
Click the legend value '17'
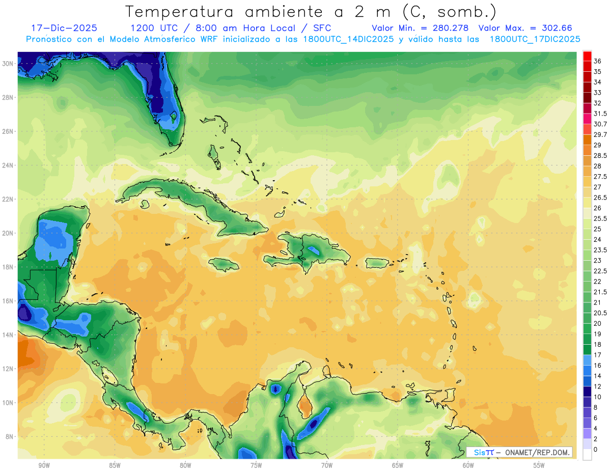[598, 355]
